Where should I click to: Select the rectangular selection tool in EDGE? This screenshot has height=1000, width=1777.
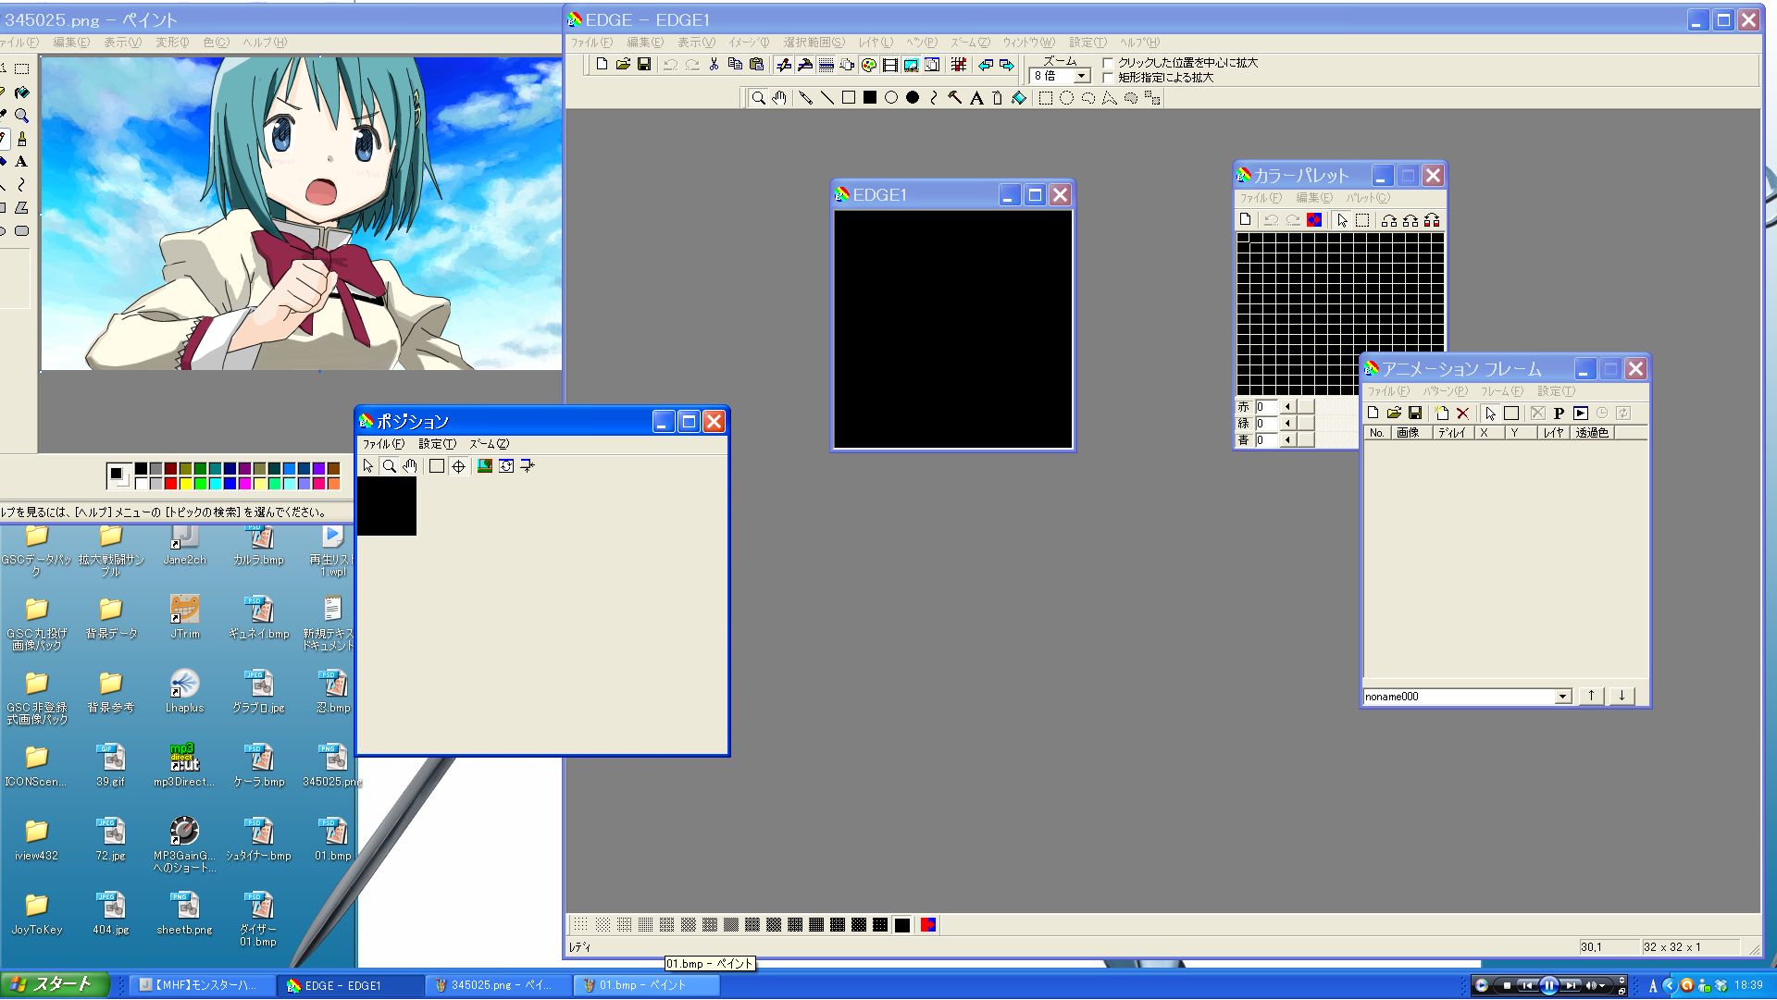point(1046,98)
